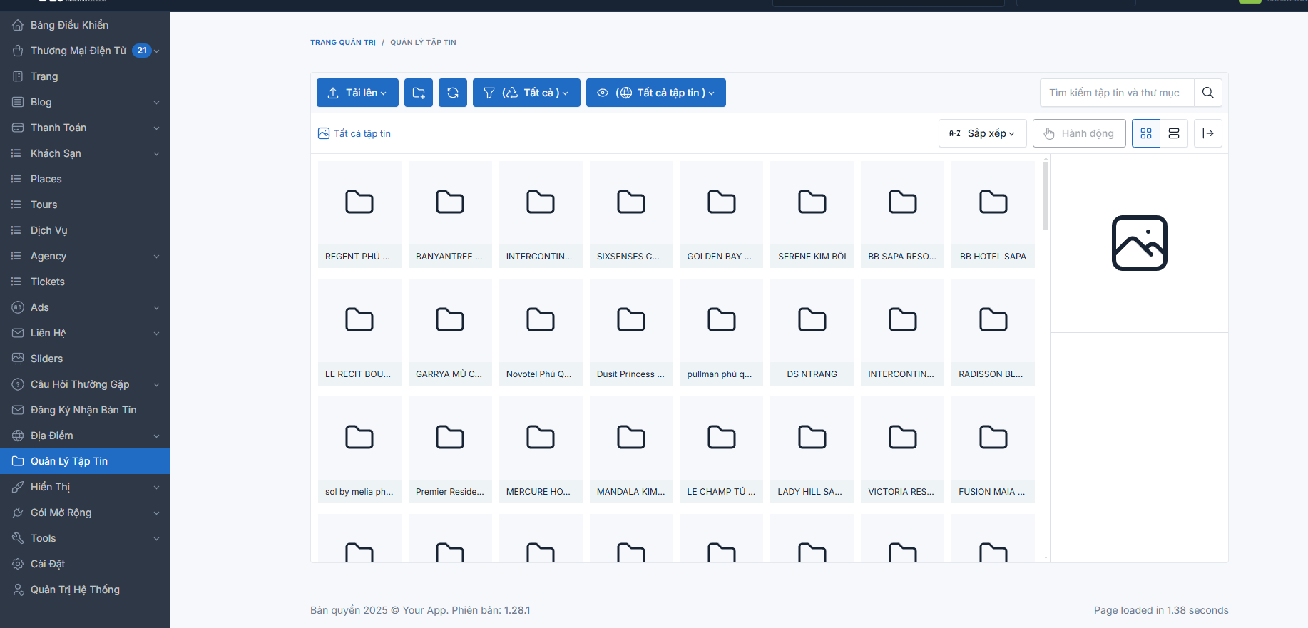Select the GOLDEN BAY folder

pos(722,215)
